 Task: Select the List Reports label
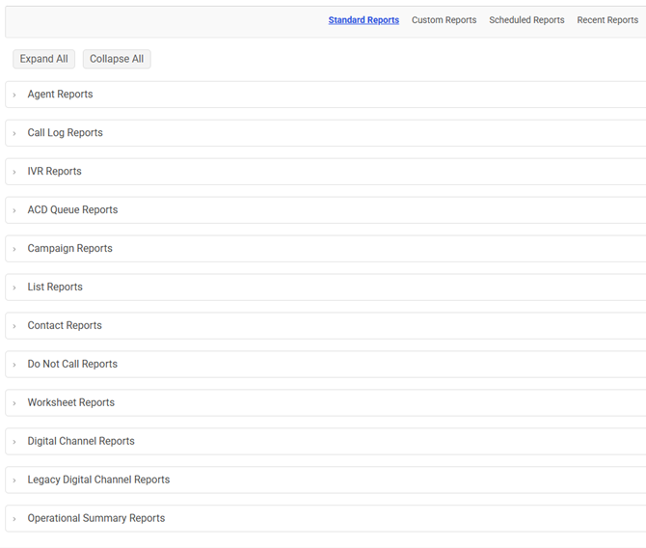pyautogui.click(x=55, y=287)
